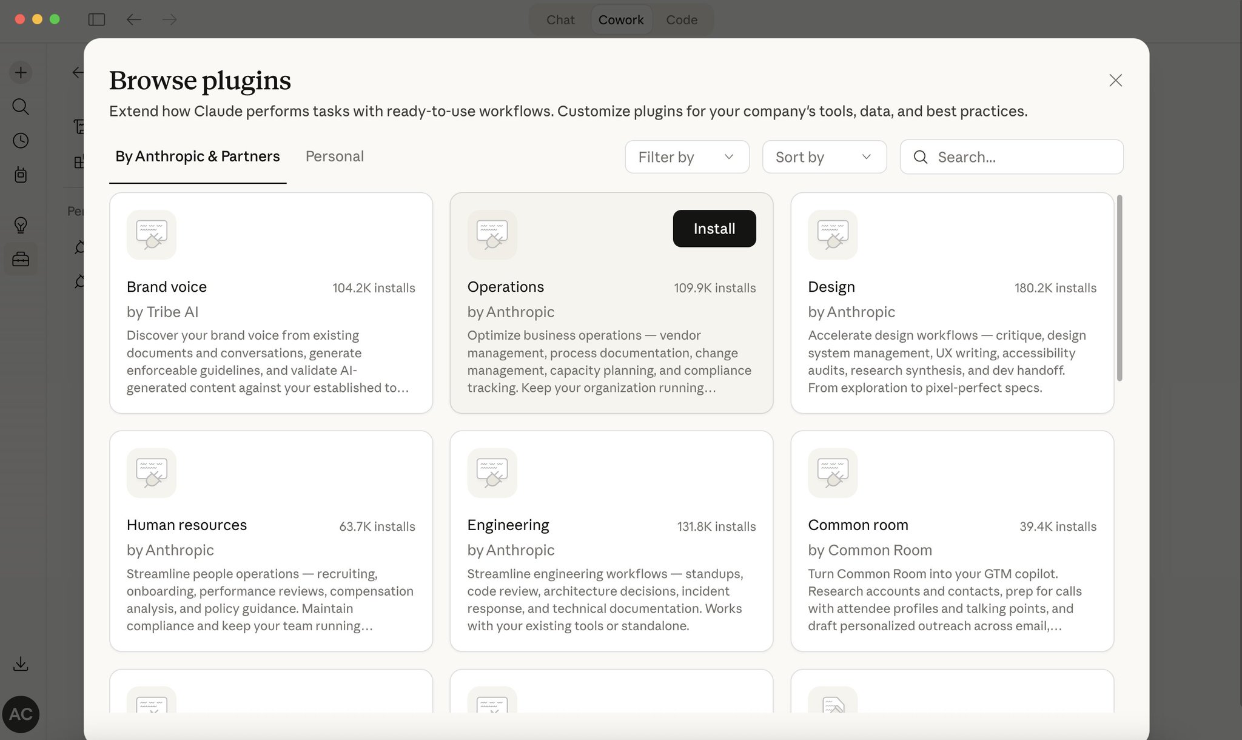Image resolution: width=1242 pixels, height=740 pixels.
Task: Click the magnifier icon in Search field
Action: pyautogui.click(x=921, y=157)
